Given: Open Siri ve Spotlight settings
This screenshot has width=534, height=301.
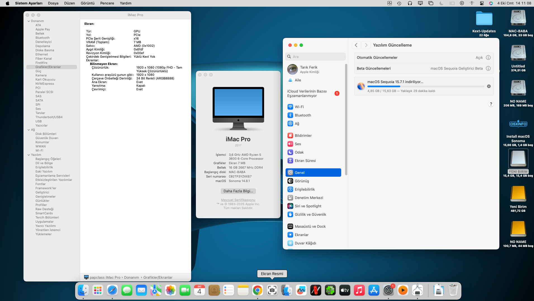Looking at the screenshot, I should 308,206.
